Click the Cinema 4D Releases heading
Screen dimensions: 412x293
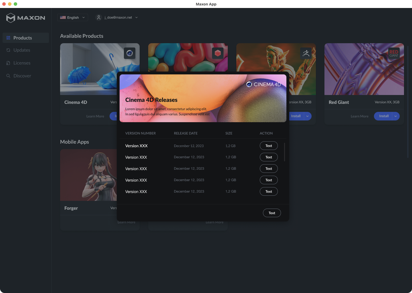151,100
